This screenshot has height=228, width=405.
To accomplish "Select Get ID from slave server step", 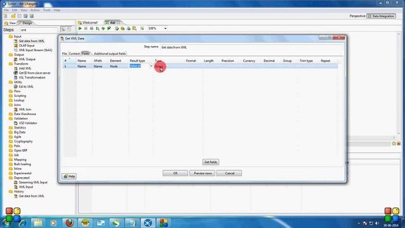I will click(35, 73).
